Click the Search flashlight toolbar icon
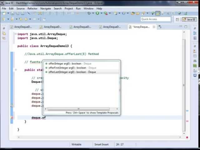The width and height of the screenshot is (200, 150). click(x=143, y=13)
